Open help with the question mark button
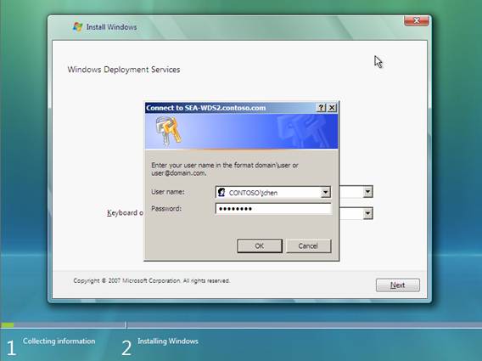Screen dimensions: 482x361 321,108
